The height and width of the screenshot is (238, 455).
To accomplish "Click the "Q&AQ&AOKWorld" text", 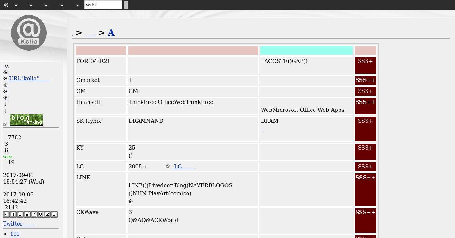I will click(153, 220).
